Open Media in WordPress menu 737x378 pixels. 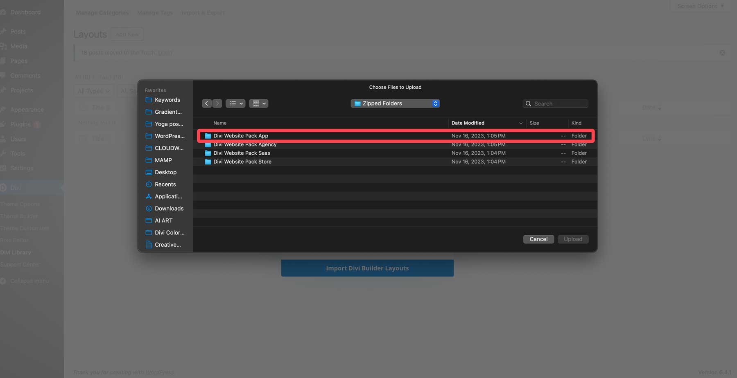click(19, 46)
